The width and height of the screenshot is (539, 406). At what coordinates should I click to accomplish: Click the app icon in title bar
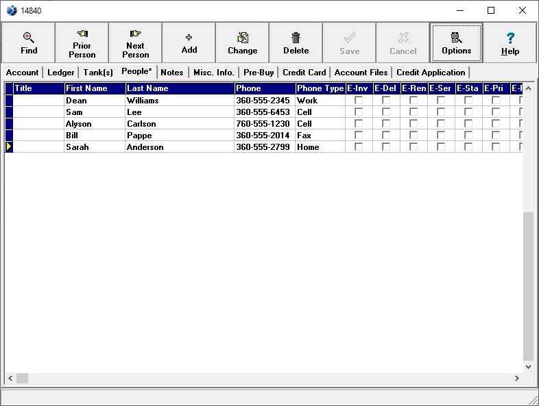pos(12,11)
